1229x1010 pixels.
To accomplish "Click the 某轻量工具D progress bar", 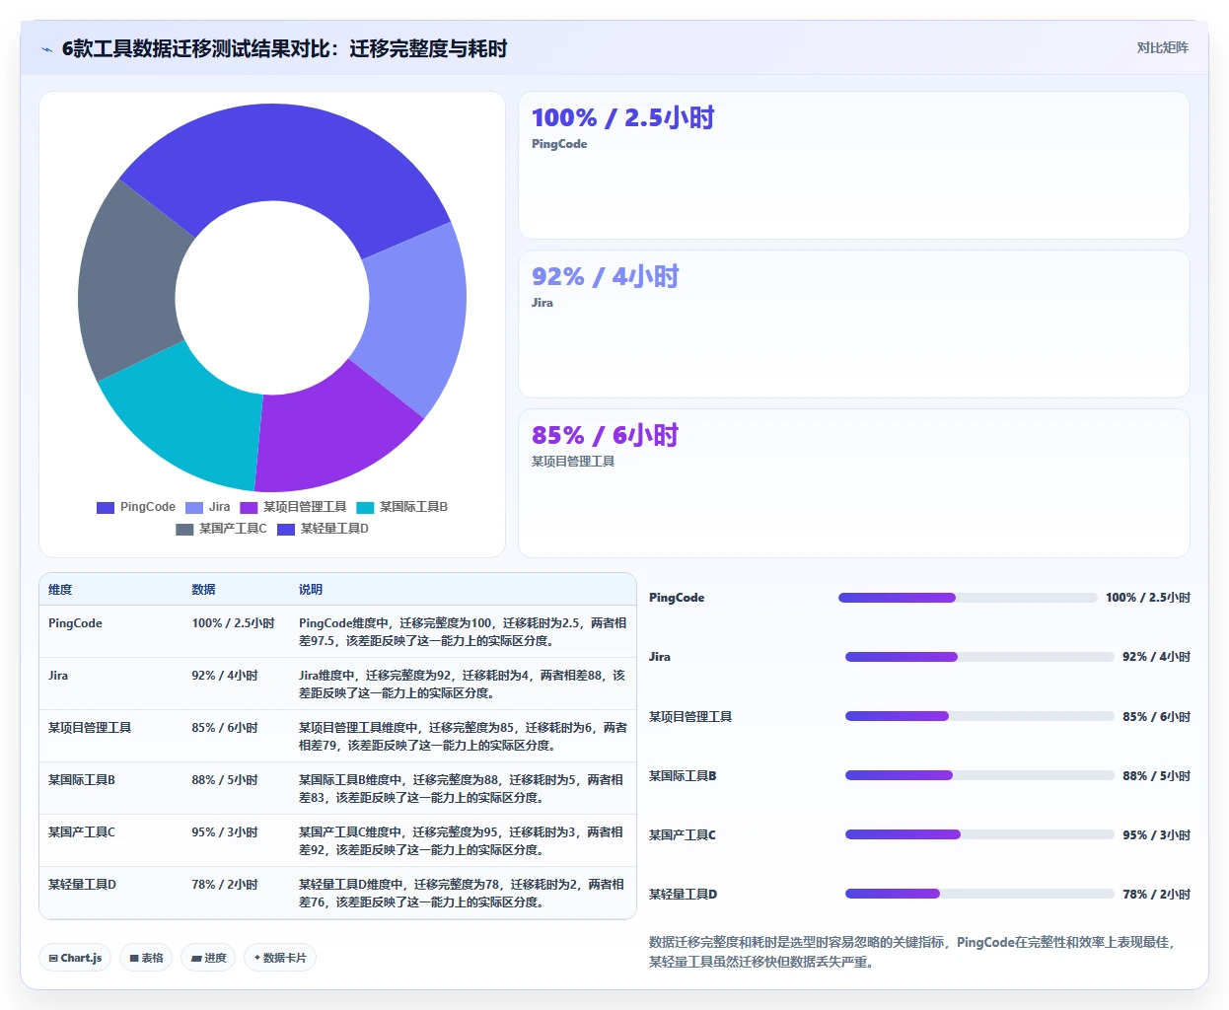I will 979,894.
